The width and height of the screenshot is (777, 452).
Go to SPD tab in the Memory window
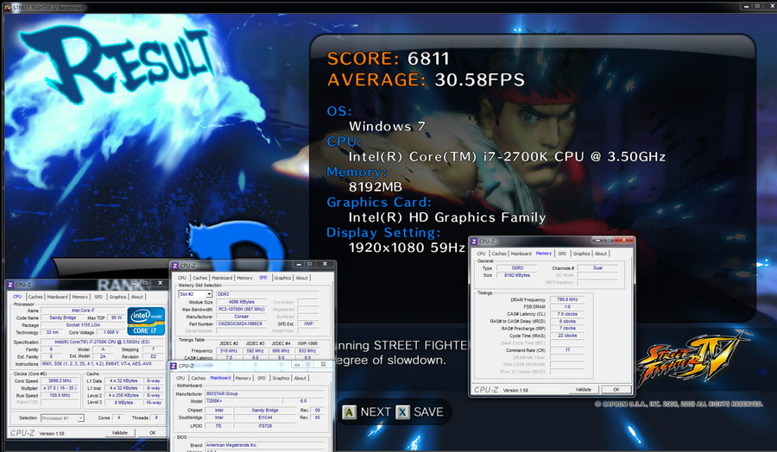point(562,254)
